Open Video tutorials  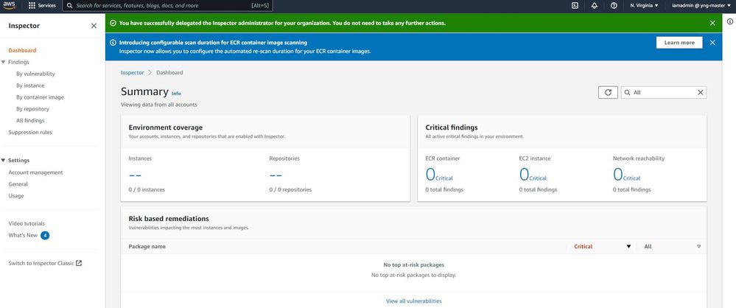(27, 223)
